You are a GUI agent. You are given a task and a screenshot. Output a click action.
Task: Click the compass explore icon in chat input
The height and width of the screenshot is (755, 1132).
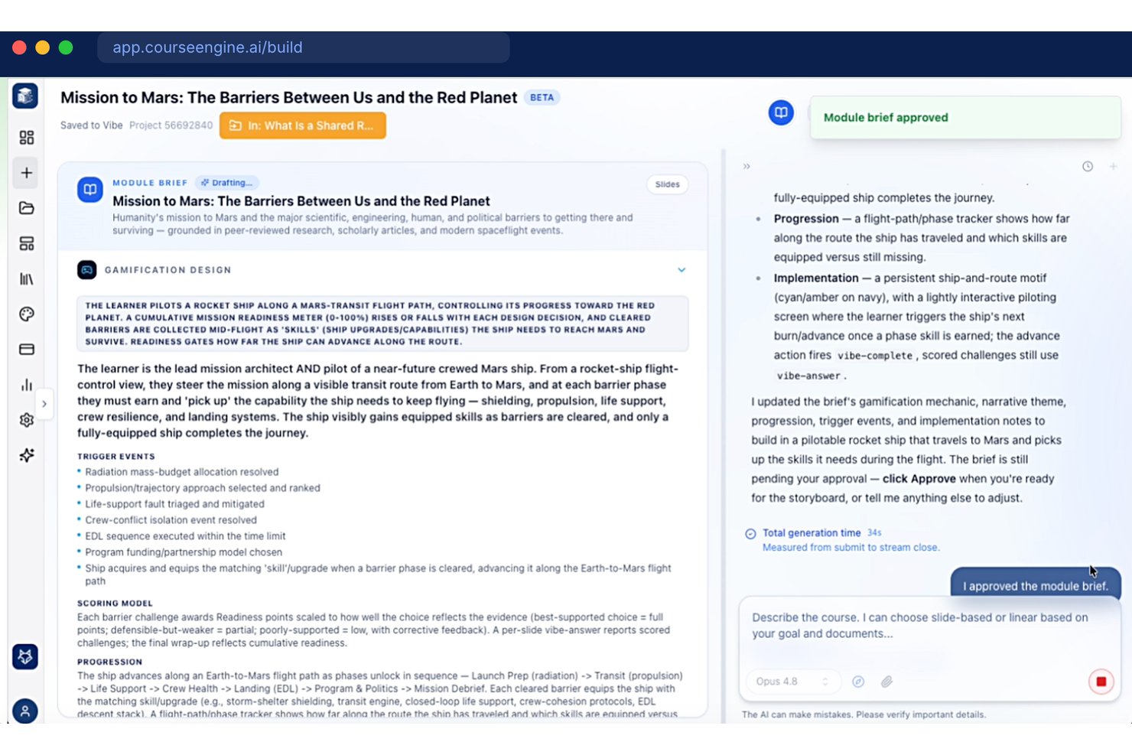point(858,682)
